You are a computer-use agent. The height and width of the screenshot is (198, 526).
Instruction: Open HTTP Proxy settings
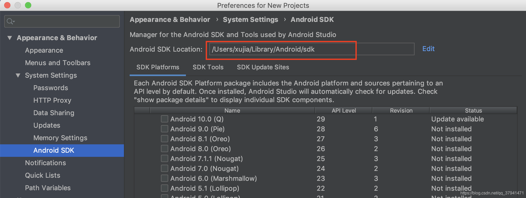tap(52, 100)
